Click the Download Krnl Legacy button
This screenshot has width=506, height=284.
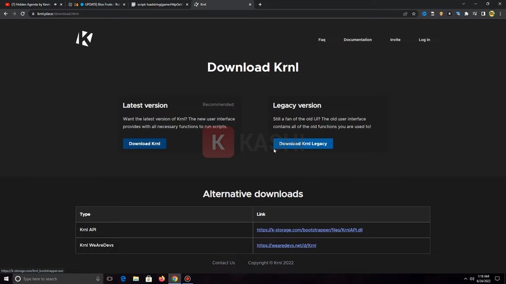coord(303,144)
